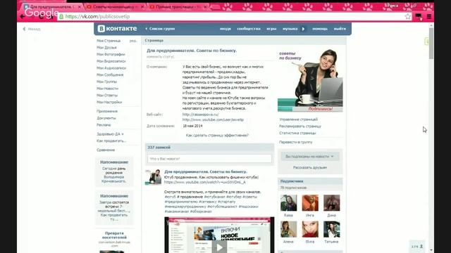451x253 pixels.
Task: Open 'Мои Видеозаписи' in the sidebar
Action: pyautogui.click(x=111, y=61)
